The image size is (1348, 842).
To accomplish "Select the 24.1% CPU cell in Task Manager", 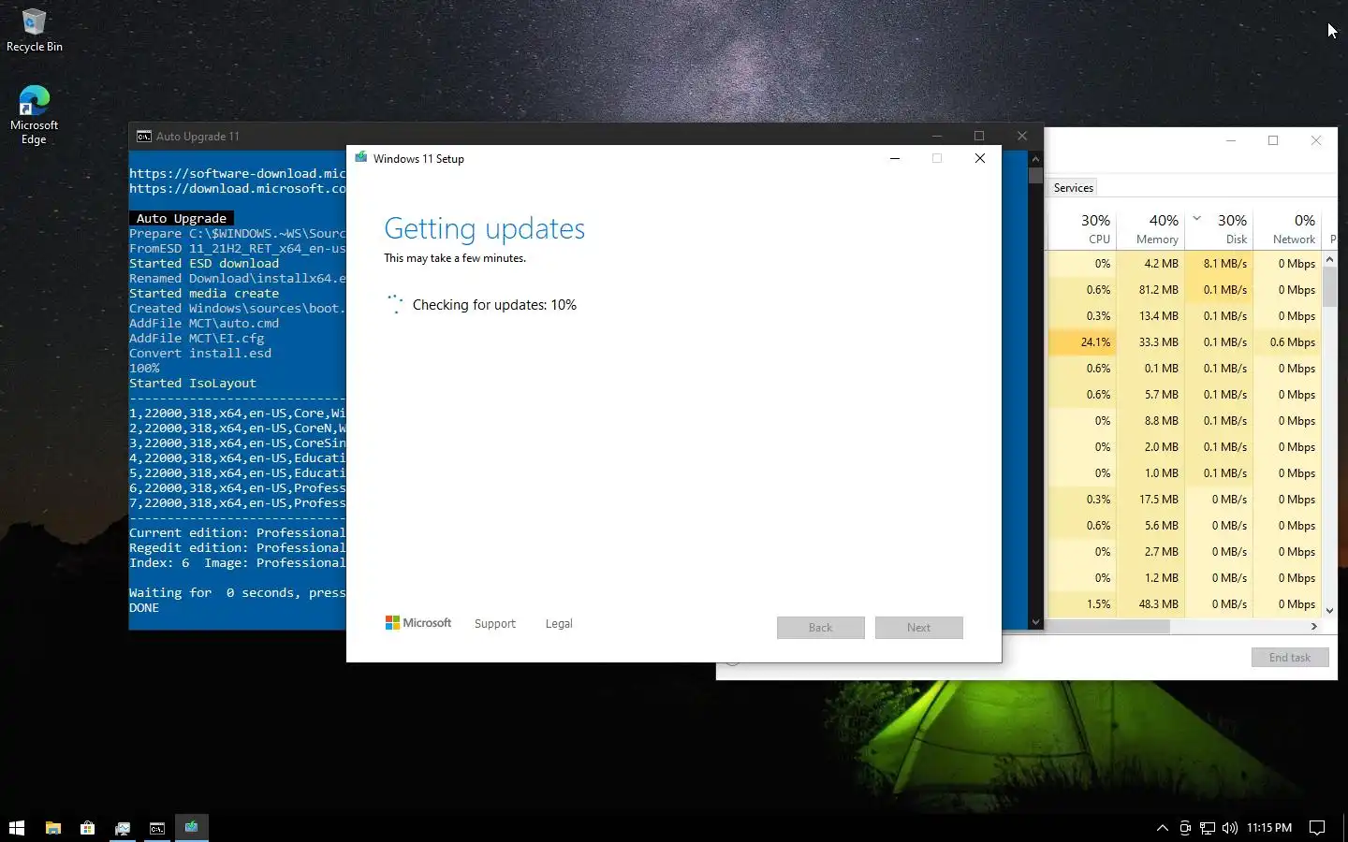I will pos(1081,342).
